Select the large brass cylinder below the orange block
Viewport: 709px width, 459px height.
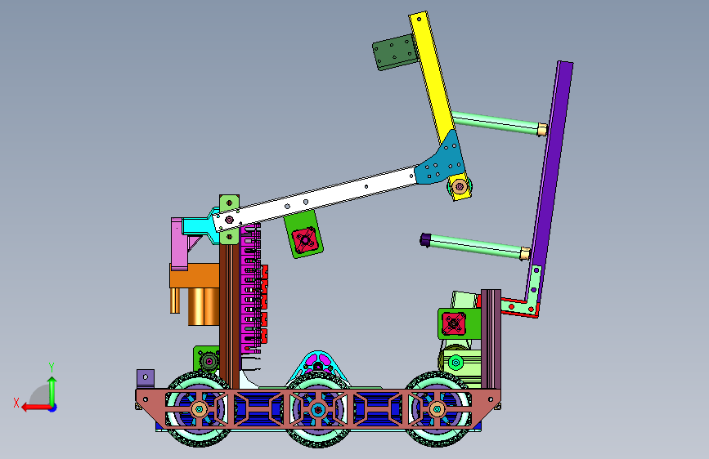[203, 307]
